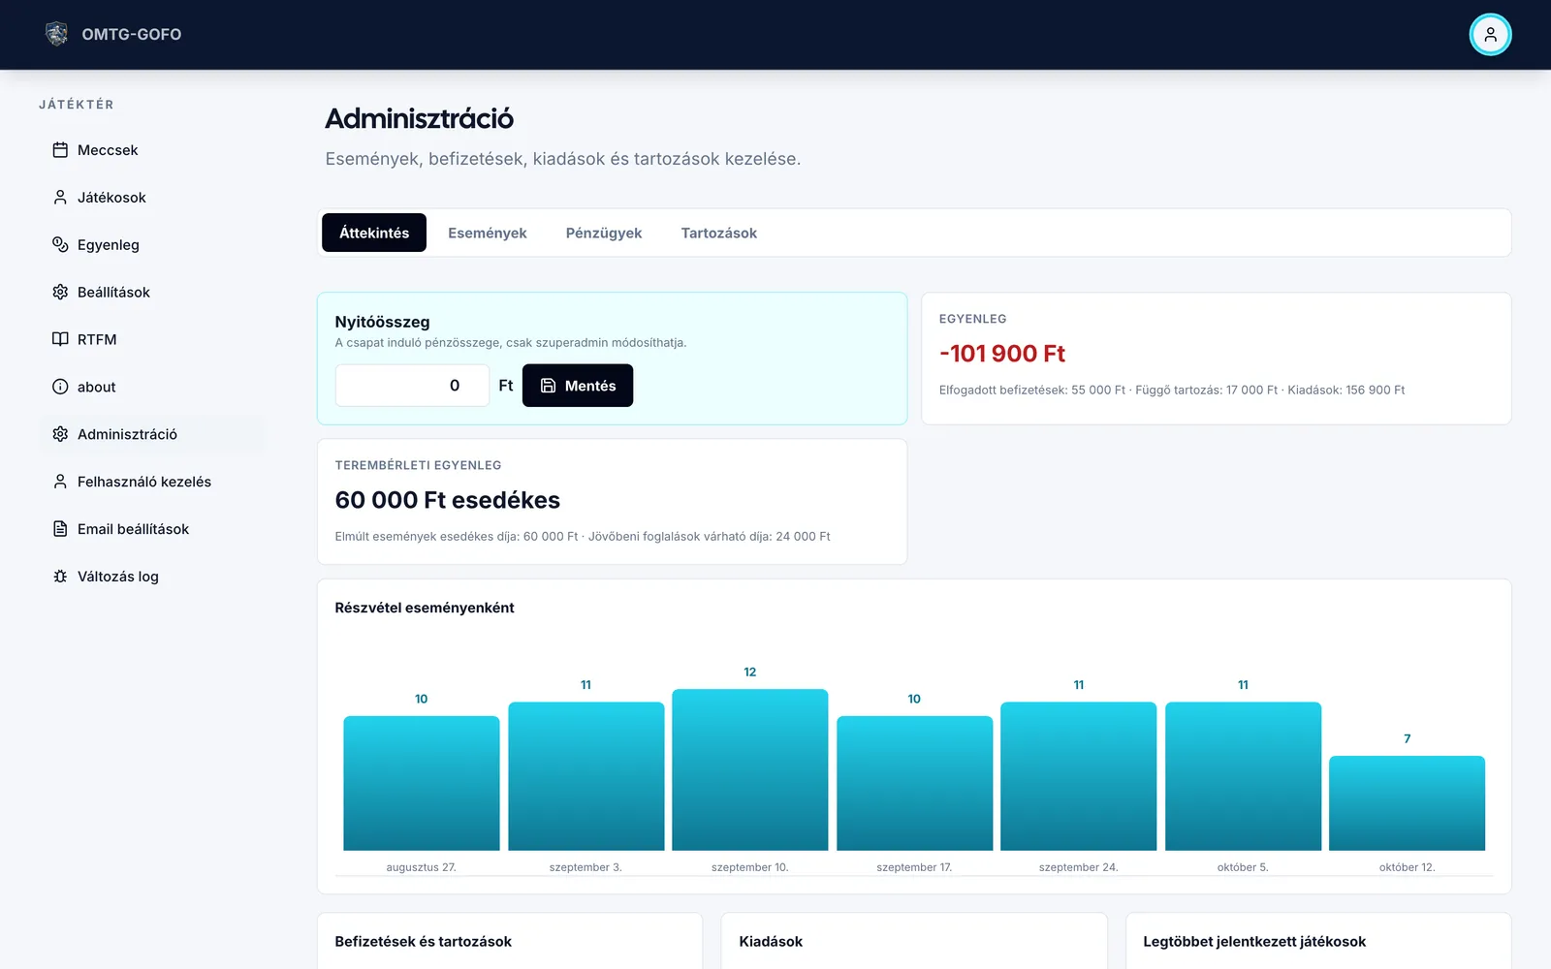Select the Pénzügyek tab

604,233
